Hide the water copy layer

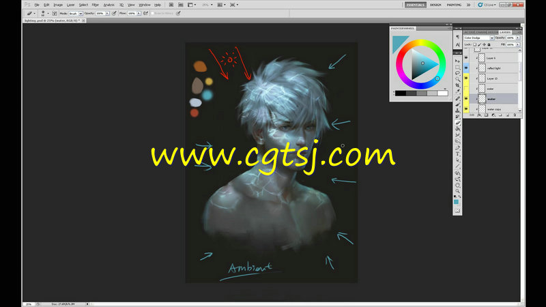[466, 109]
